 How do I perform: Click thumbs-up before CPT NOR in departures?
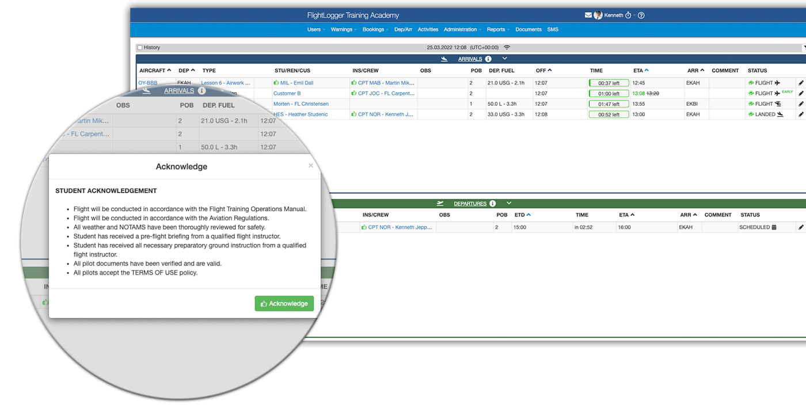point(364,227)
